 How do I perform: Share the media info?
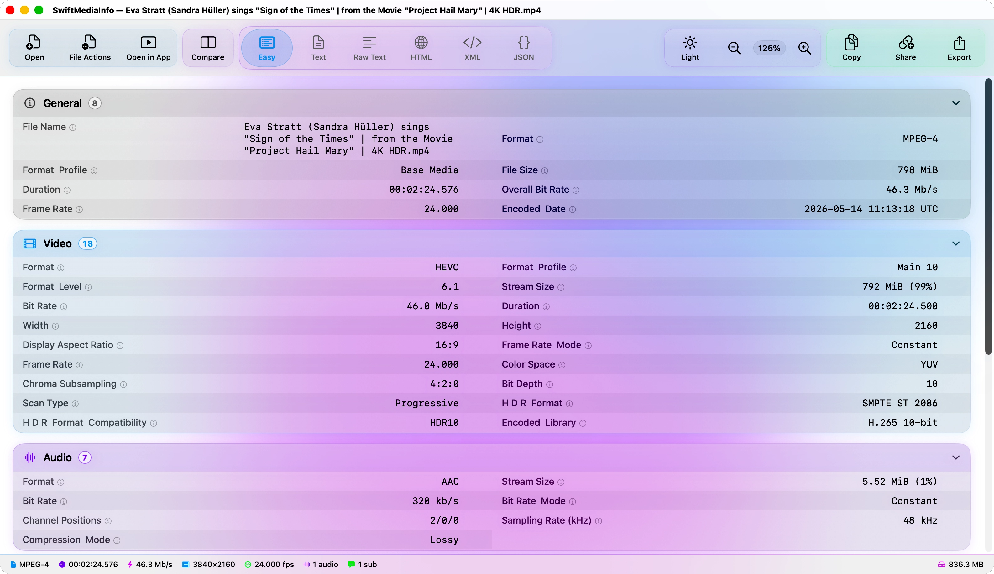coord(905,48)
